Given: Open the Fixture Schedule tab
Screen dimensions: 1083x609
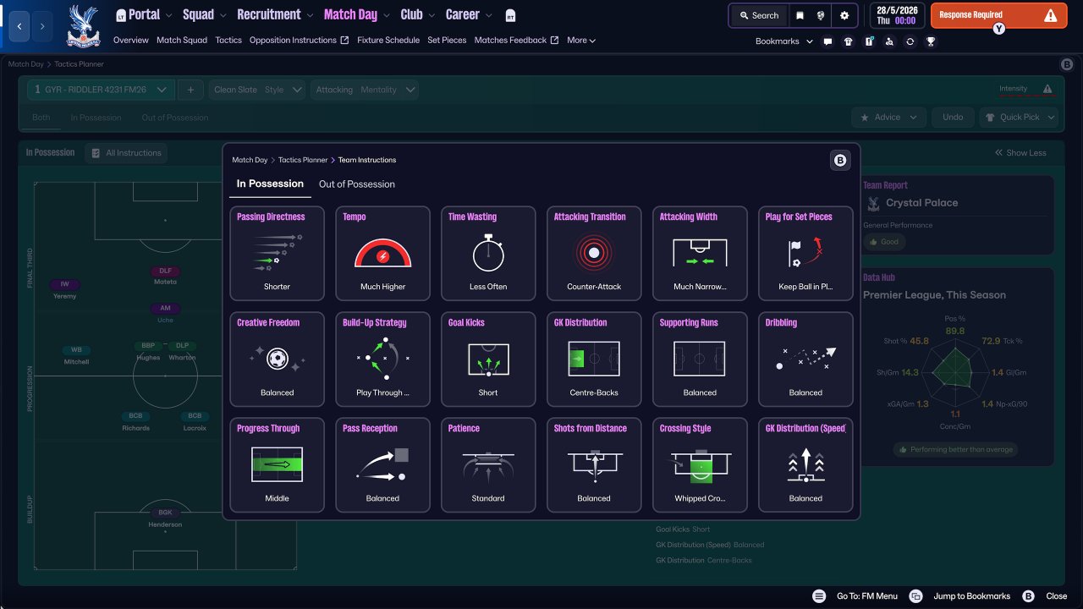Looking at the screenshot, I should (388, 41).
